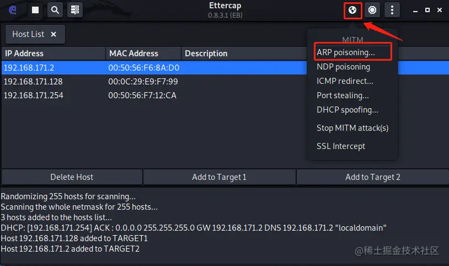Select DHCP spoofing entry

348,110
